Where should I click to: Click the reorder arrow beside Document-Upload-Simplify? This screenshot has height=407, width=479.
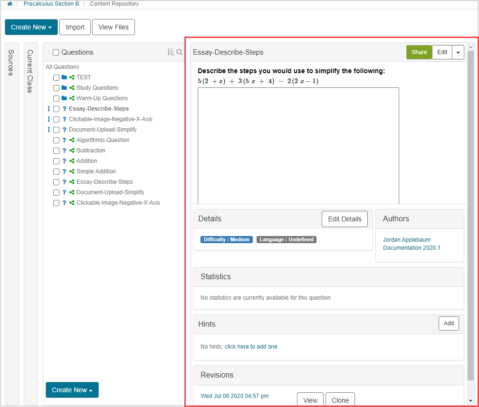pos(48,130)
